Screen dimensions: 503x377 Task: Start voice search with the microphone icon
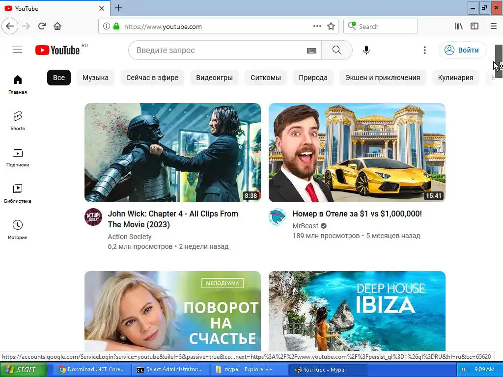(x=366, y=50)
